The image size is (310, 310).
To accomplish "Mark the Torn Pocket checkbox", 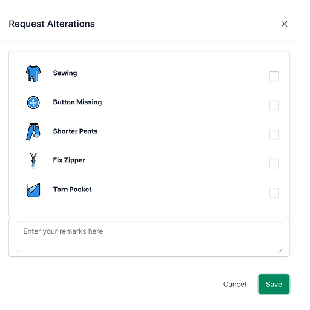I will click(x=274, y=193).
